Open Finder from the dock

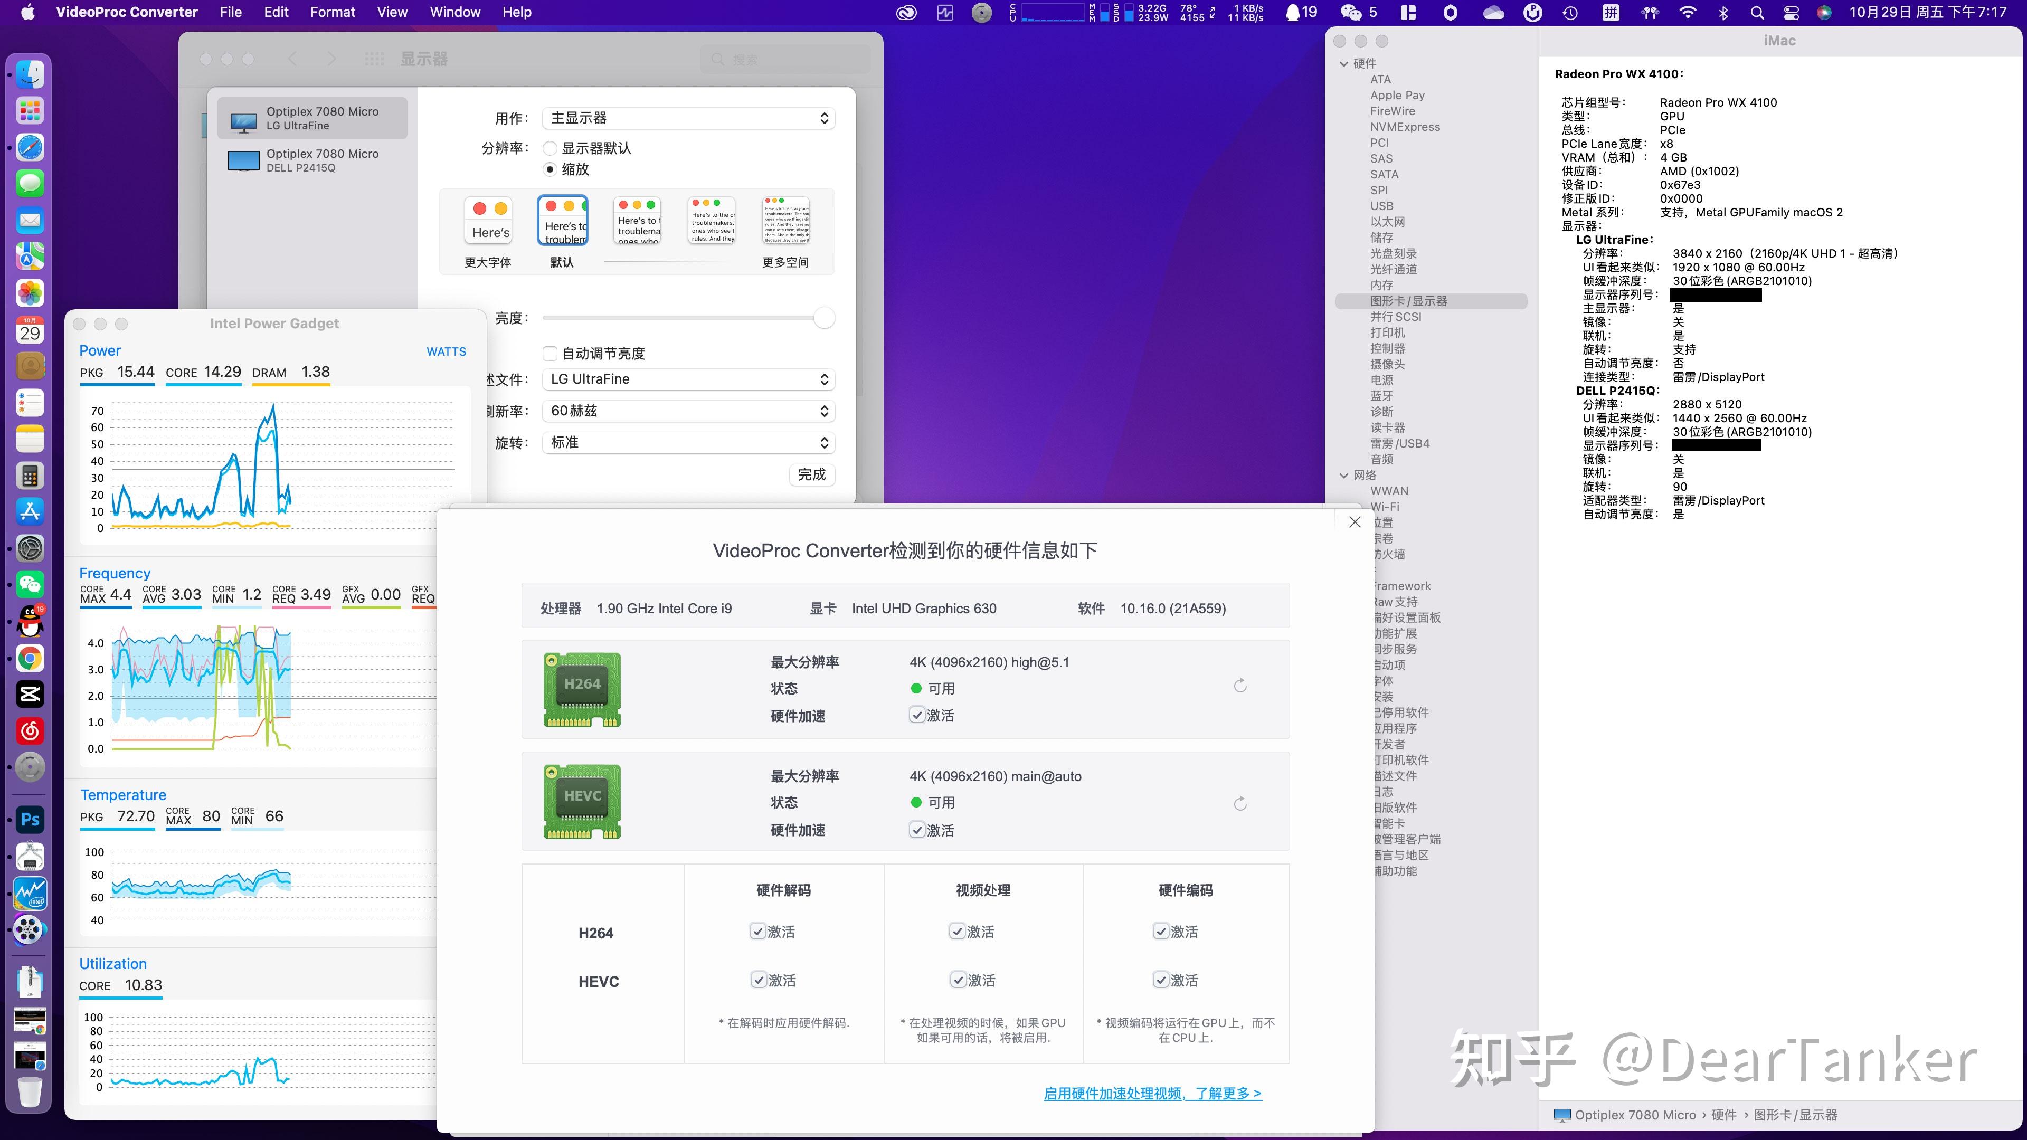click(x=30, y=75)
